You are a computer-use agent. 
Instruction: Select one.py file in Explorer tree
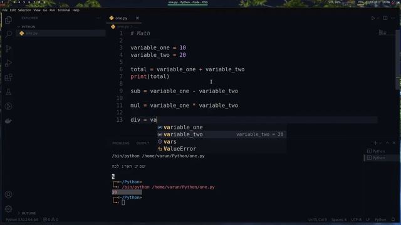pos(61,33)
